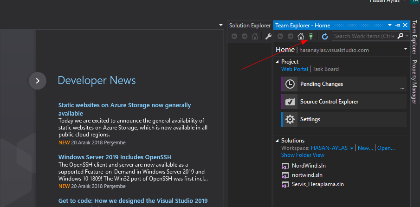Click the Pending Changes clock icon
Viewport: 420px width, 207px height.
pyautogui.click(x=290, y=84)
